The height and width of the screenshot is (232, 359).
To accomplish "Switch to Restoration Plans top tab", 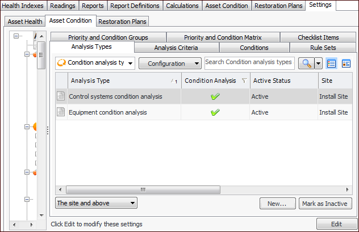I will tap(278, 6).
